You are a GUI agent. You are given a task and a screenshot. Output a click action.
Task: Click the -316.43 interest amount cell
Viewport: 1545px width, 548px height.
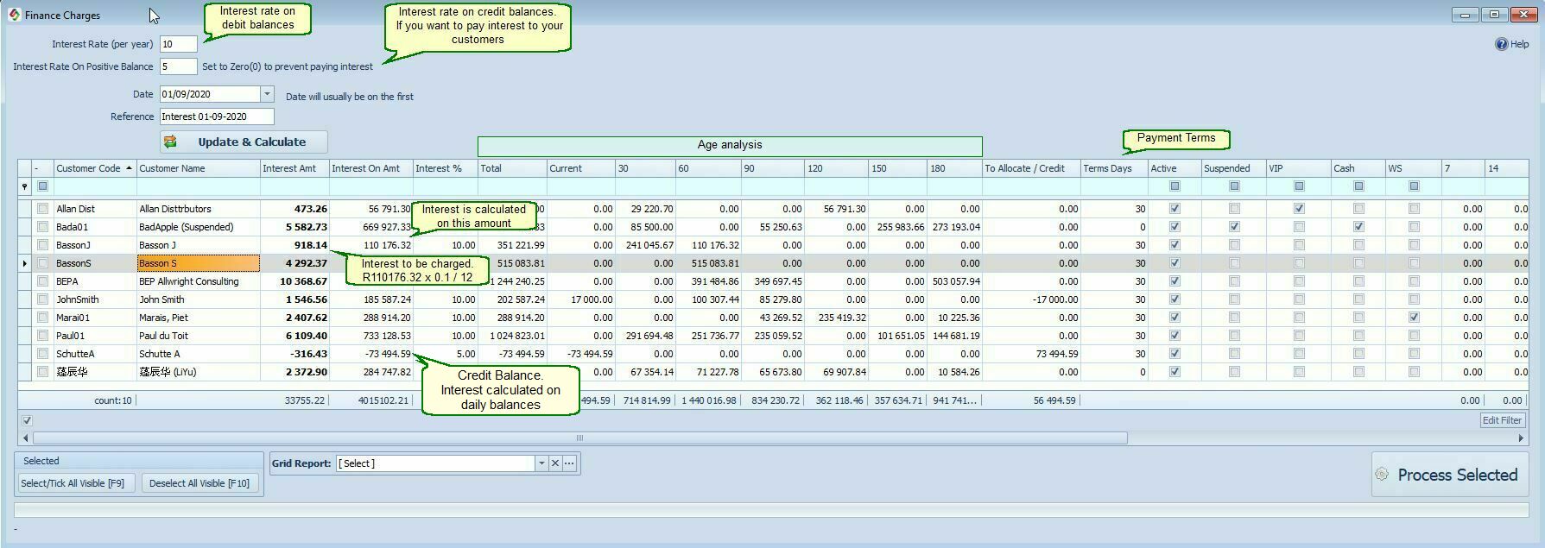point(294,354)
